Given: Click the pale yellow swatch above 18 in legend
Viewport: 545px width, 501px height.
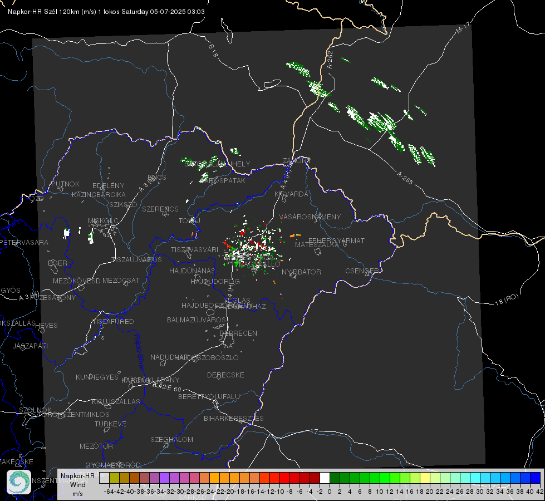Looking at the screenshot, I should pyautogui.click(x=425, y=478).
